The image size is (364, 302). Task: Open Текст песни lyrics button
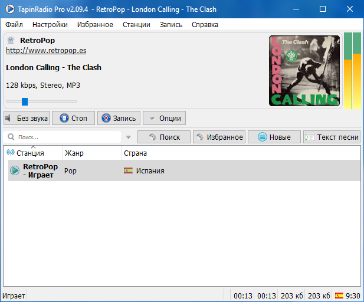(x=332, y=137)
